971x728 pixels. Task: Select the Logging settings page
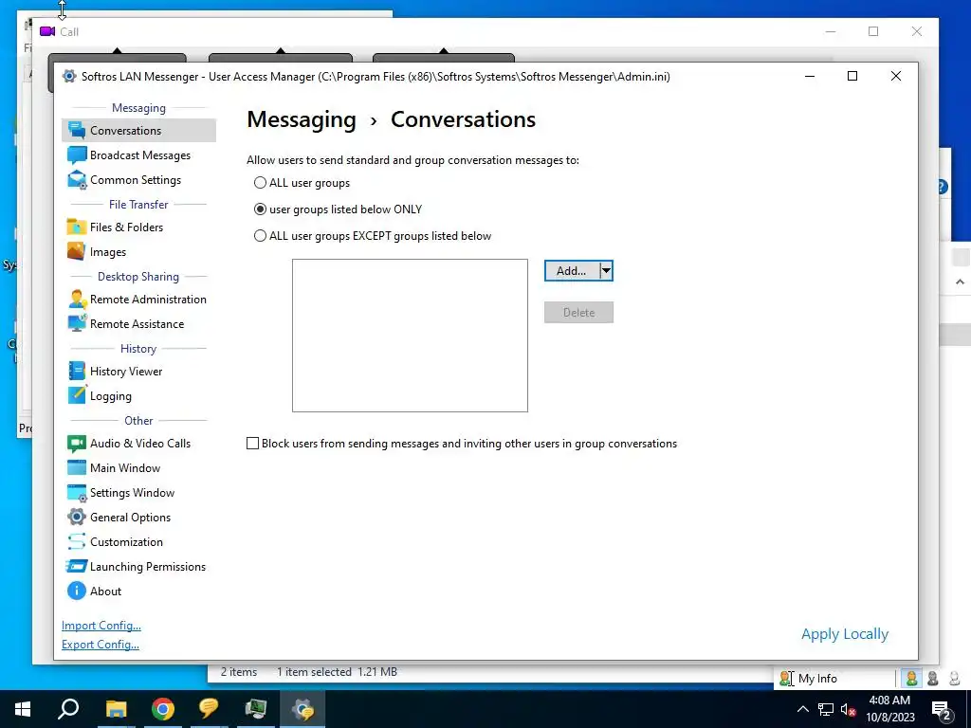coord(110,395)
